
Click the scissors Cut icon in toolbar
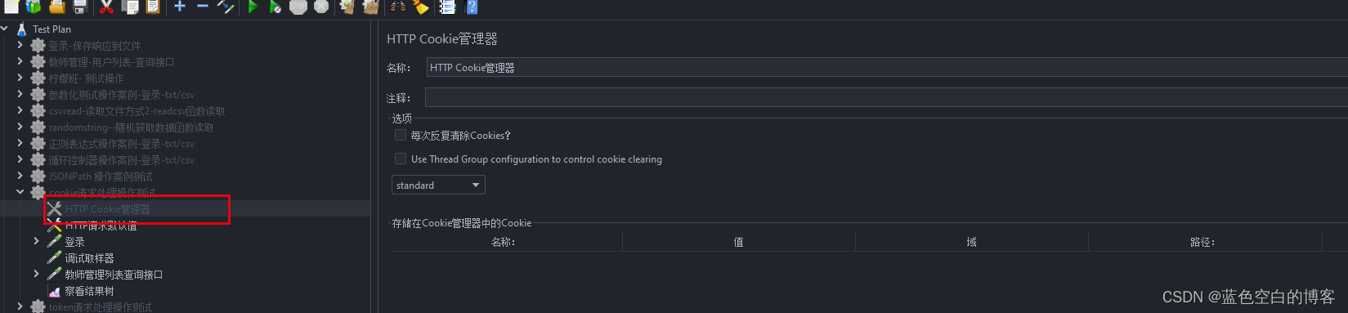click(106, 7)
